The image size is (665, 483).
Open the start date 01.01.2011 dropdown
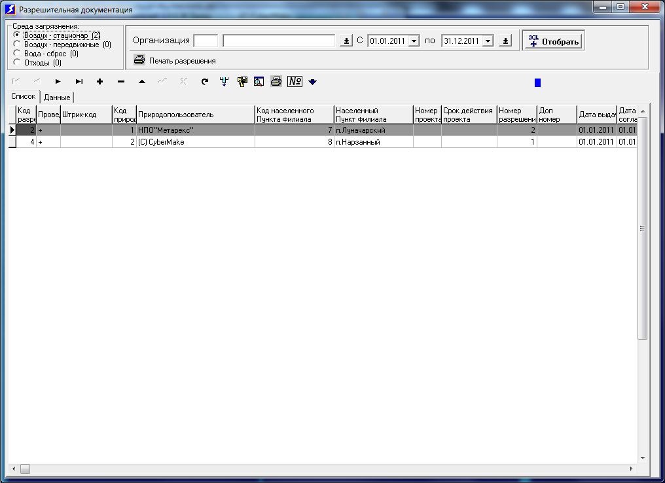[x=414, y=41]
